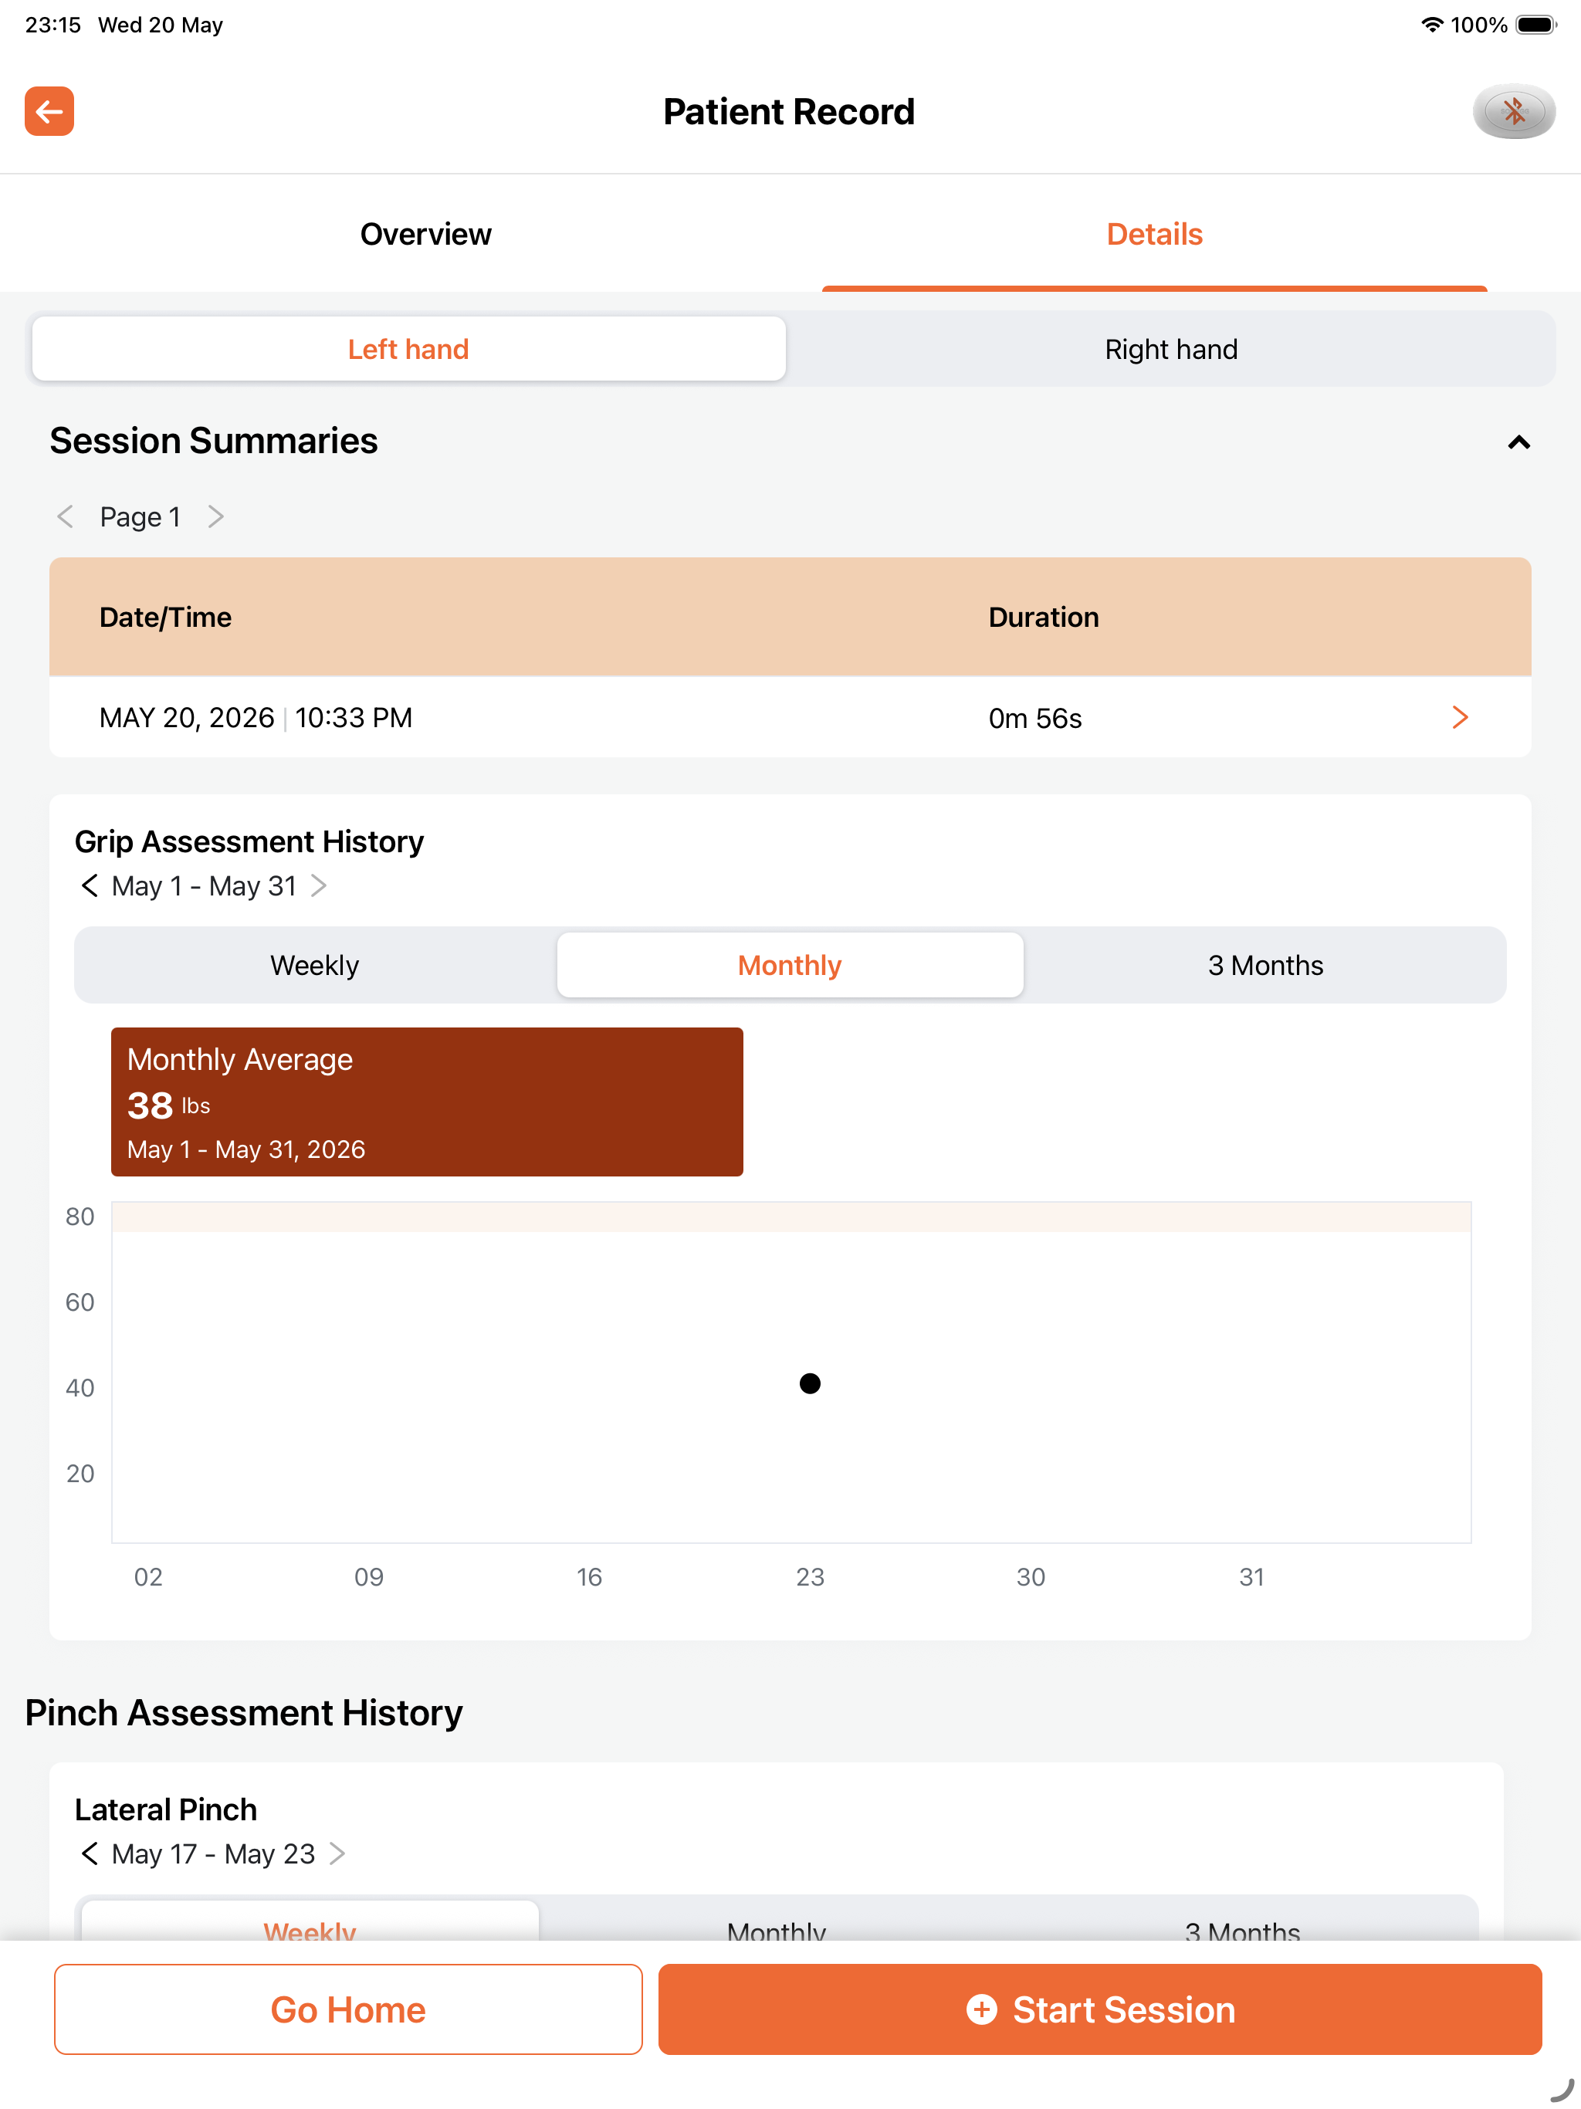Show next month in Grip Assessment History
The height and width of the screenshot is (2109, 1581).
coord(320,885)
